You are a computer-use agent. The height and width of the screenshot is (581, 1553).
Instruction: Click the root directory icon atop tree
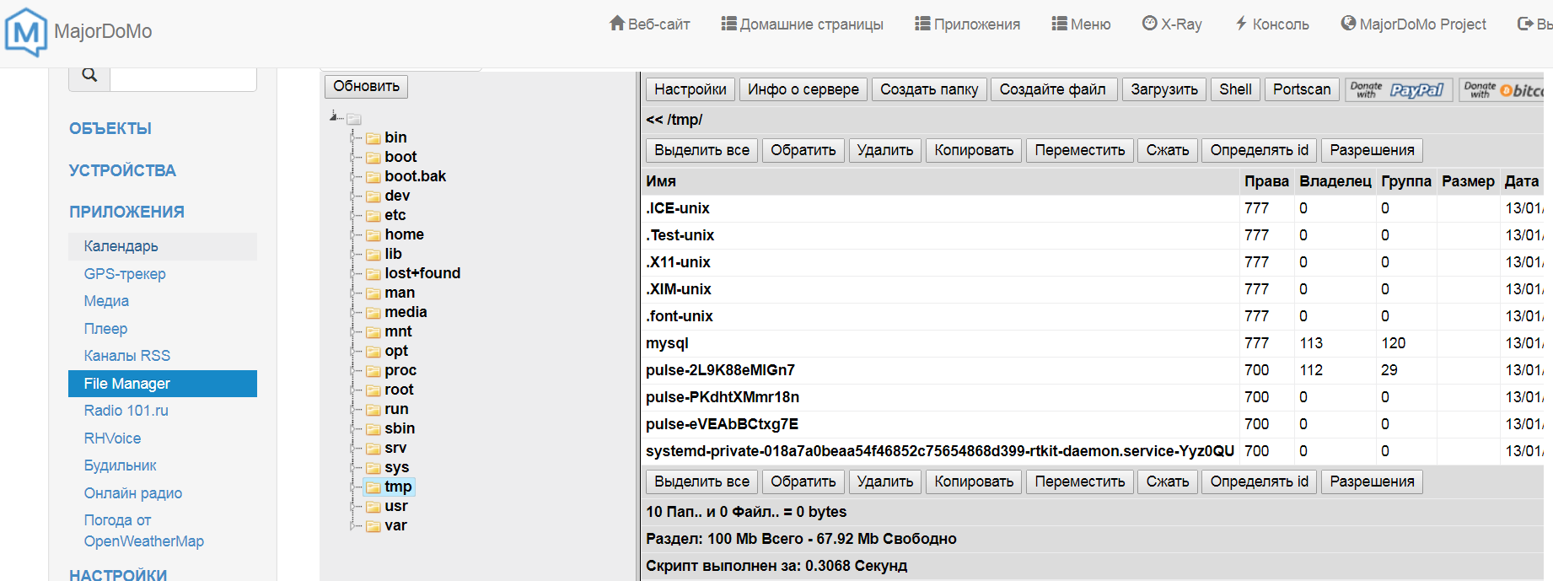pyautogui.click(x=354, y=119)
